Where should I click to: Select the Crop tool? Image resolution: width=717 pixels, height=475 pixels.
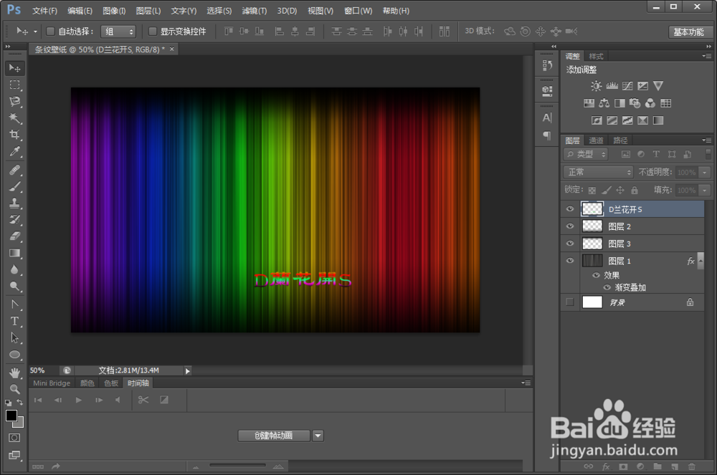(x=14, y=135)
